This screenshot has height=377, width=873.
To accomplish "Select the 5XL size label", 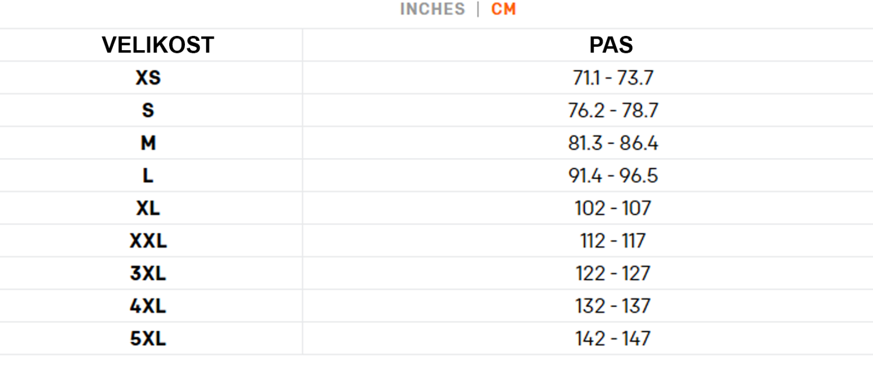I will [148, 338].
